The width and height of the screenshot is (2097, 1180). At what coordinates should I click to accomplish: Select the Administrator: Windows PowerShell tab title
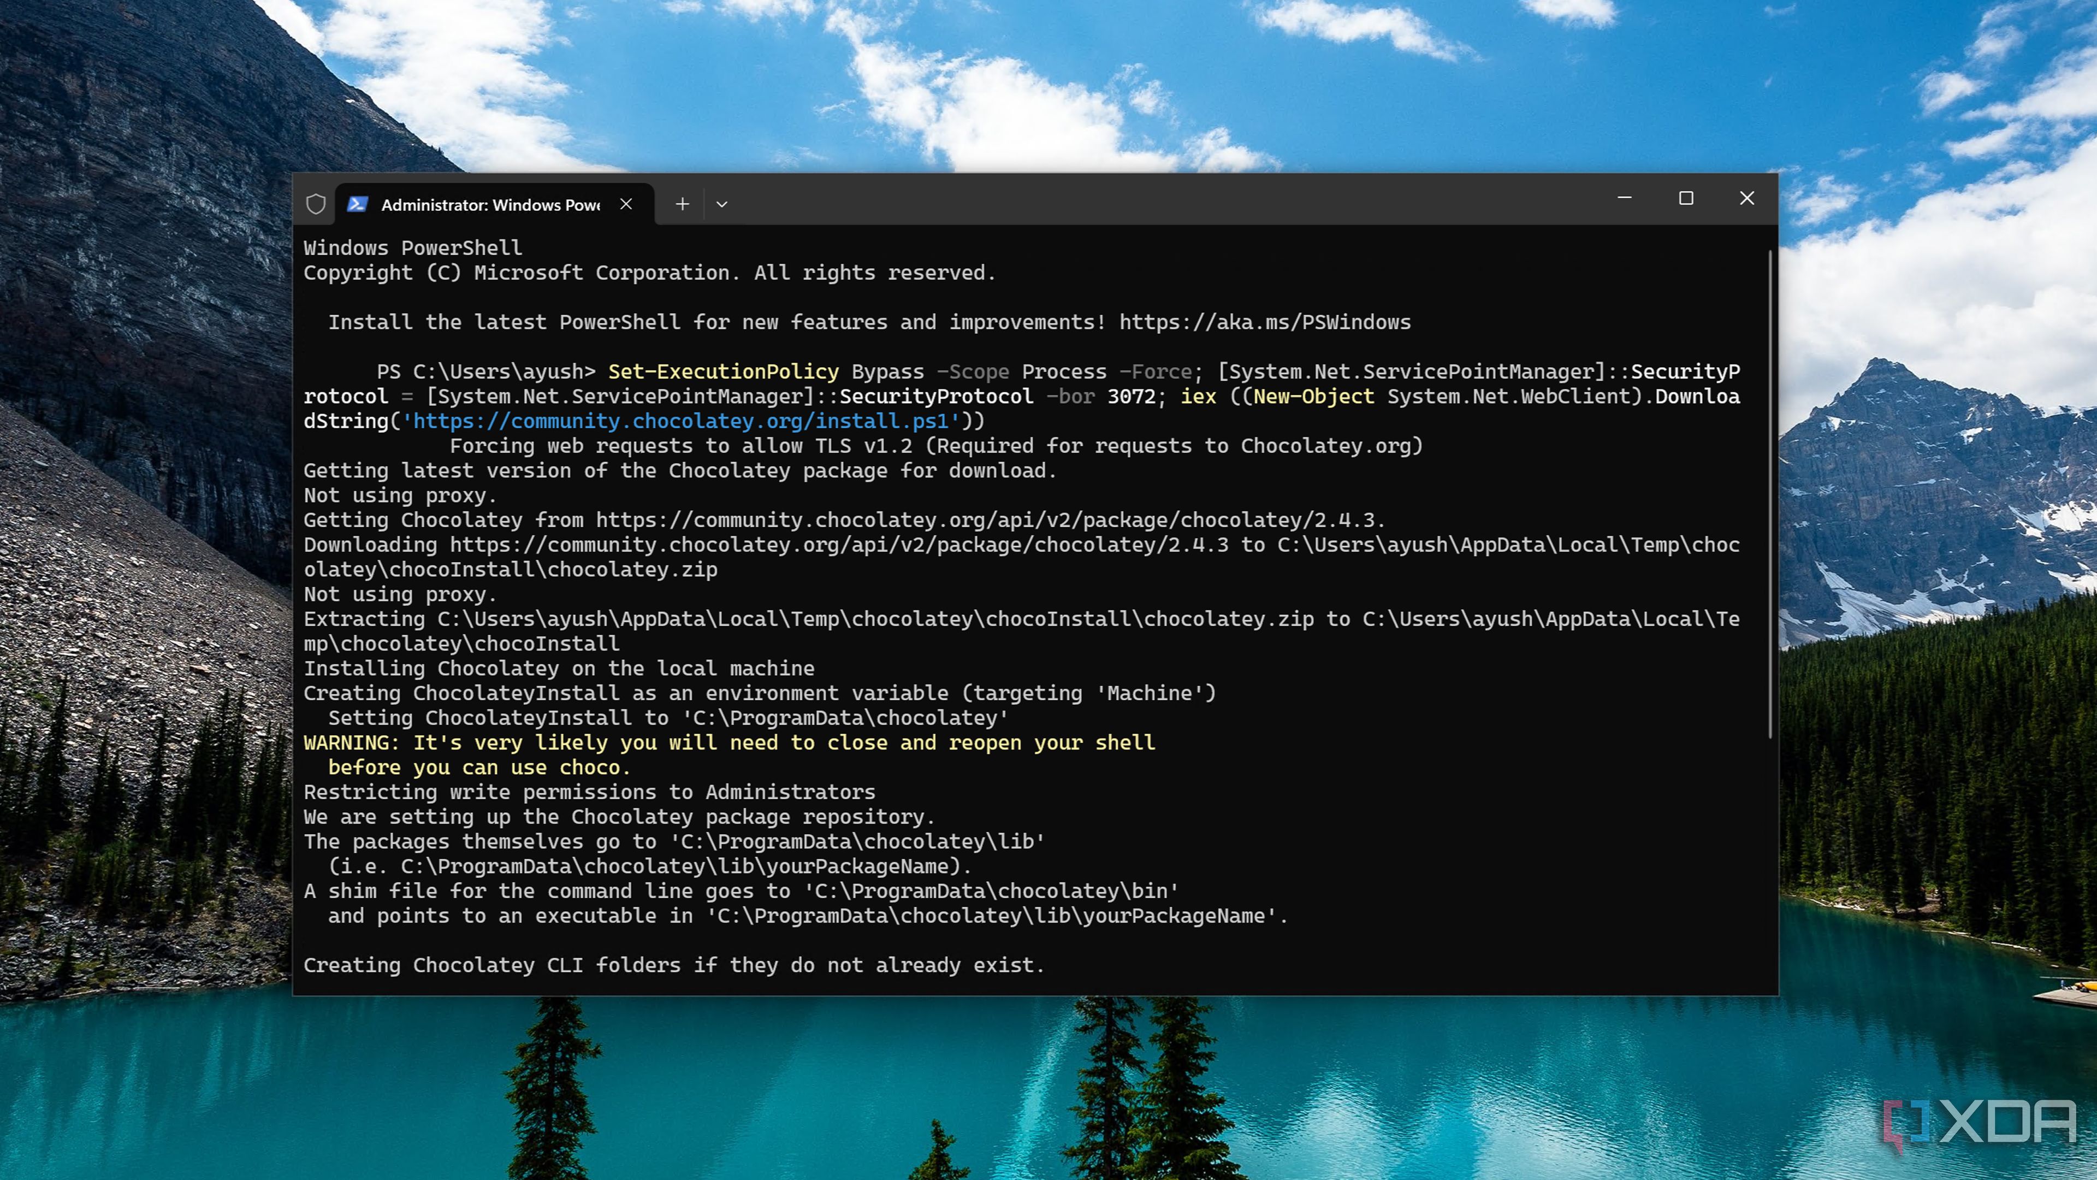490,205
